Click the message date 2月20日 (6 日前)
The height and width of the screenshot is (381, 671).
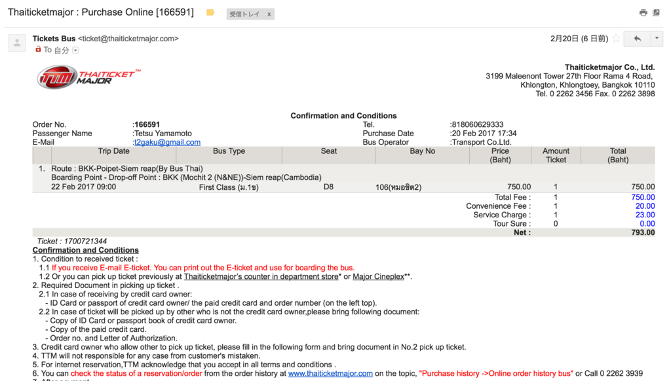pyautogui.click(x=579, y=39)
